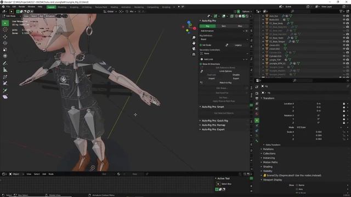Click the Add Armature button
The image size is (351, 197).
pos(221,31)
